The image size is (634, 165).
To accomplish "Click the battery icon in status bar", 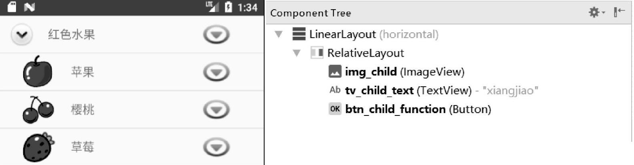I will (228, 7).
